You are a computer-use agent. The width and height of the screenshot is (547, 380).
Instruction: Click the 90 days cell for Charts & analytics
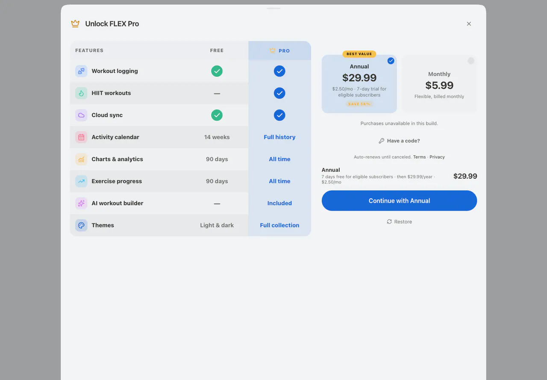(217, 159)
